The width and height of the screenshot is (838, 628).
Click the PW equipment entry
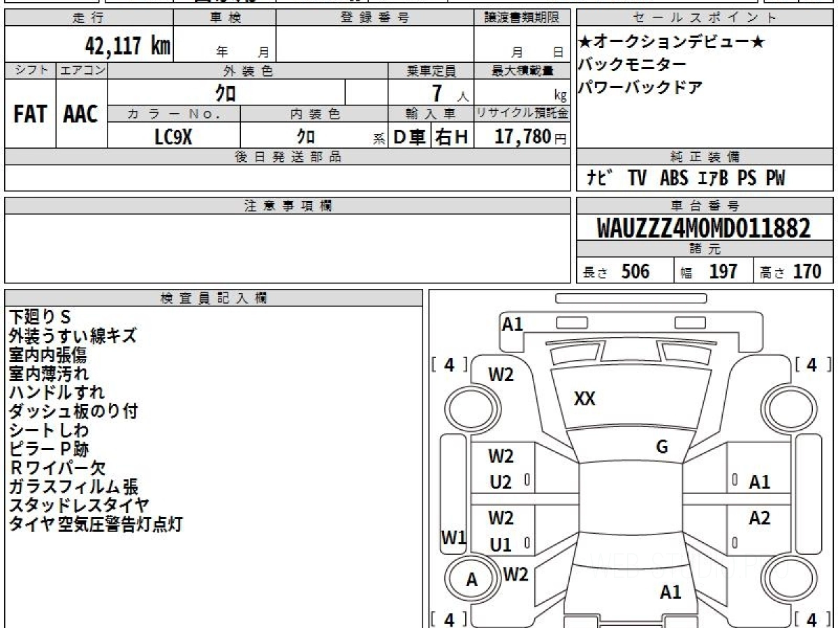click(x=775, y=179)
